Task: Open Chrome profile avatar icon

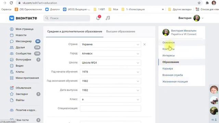Action: 214,3
